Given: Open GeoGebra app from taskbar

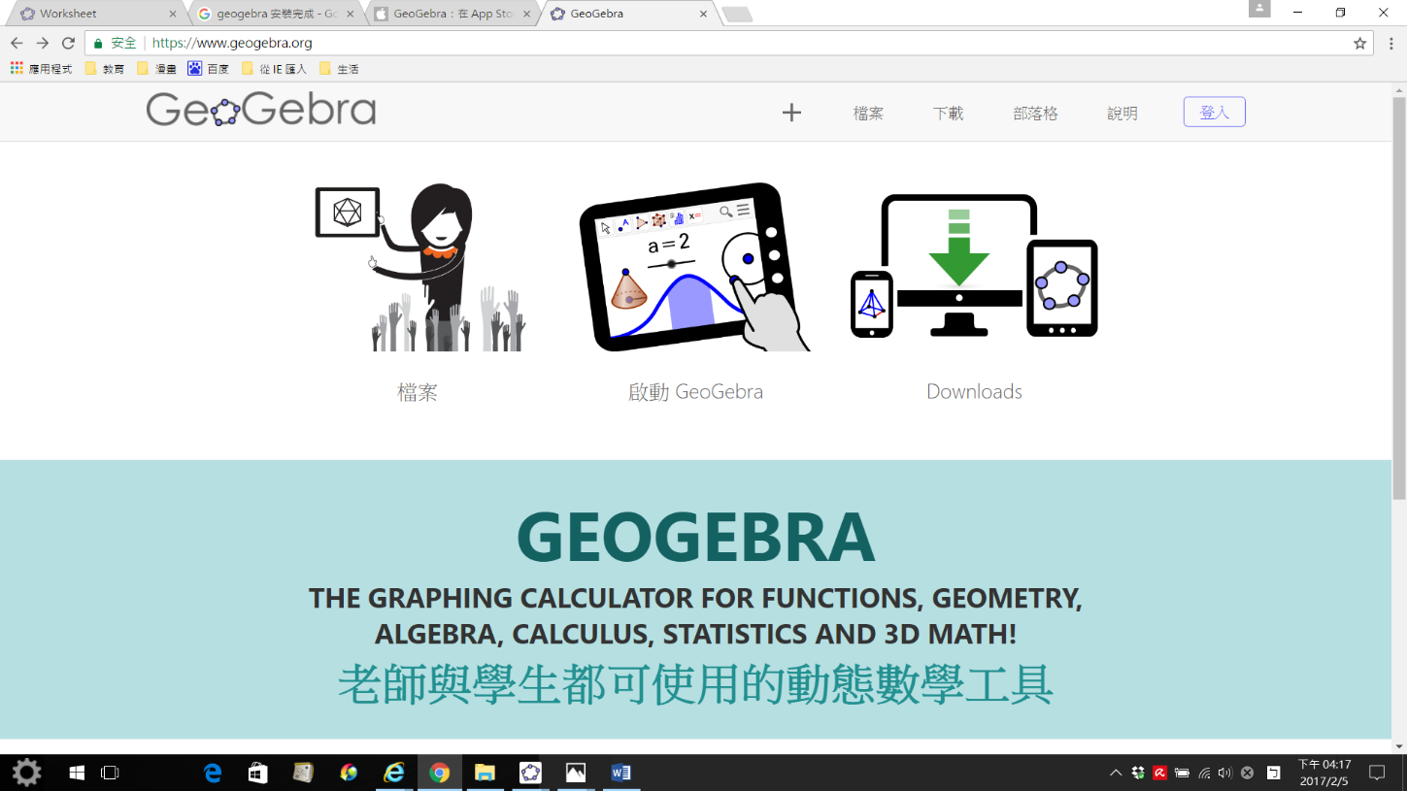Looking at the screenshot, I should tap(530, 773).
